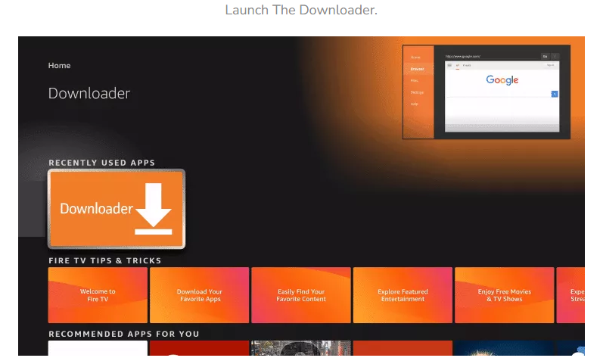
Task: Click the Go button in preview
Action: click(545, 56)
